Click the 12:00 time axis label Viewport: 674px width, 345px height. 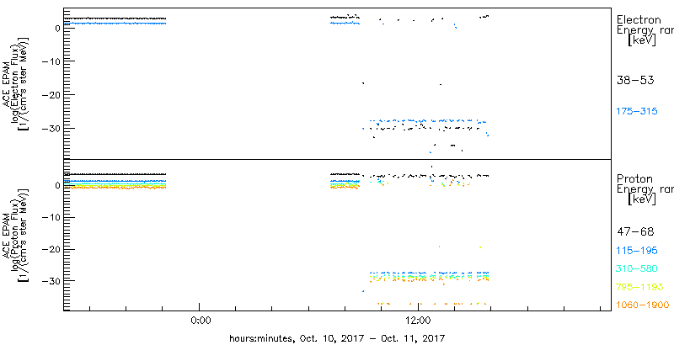tap(418, 320)
